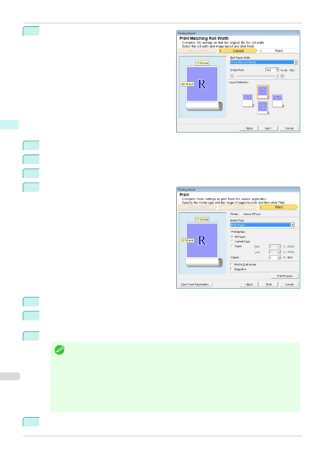Click the Next button
Screen dimensions: 325x459
269,128
